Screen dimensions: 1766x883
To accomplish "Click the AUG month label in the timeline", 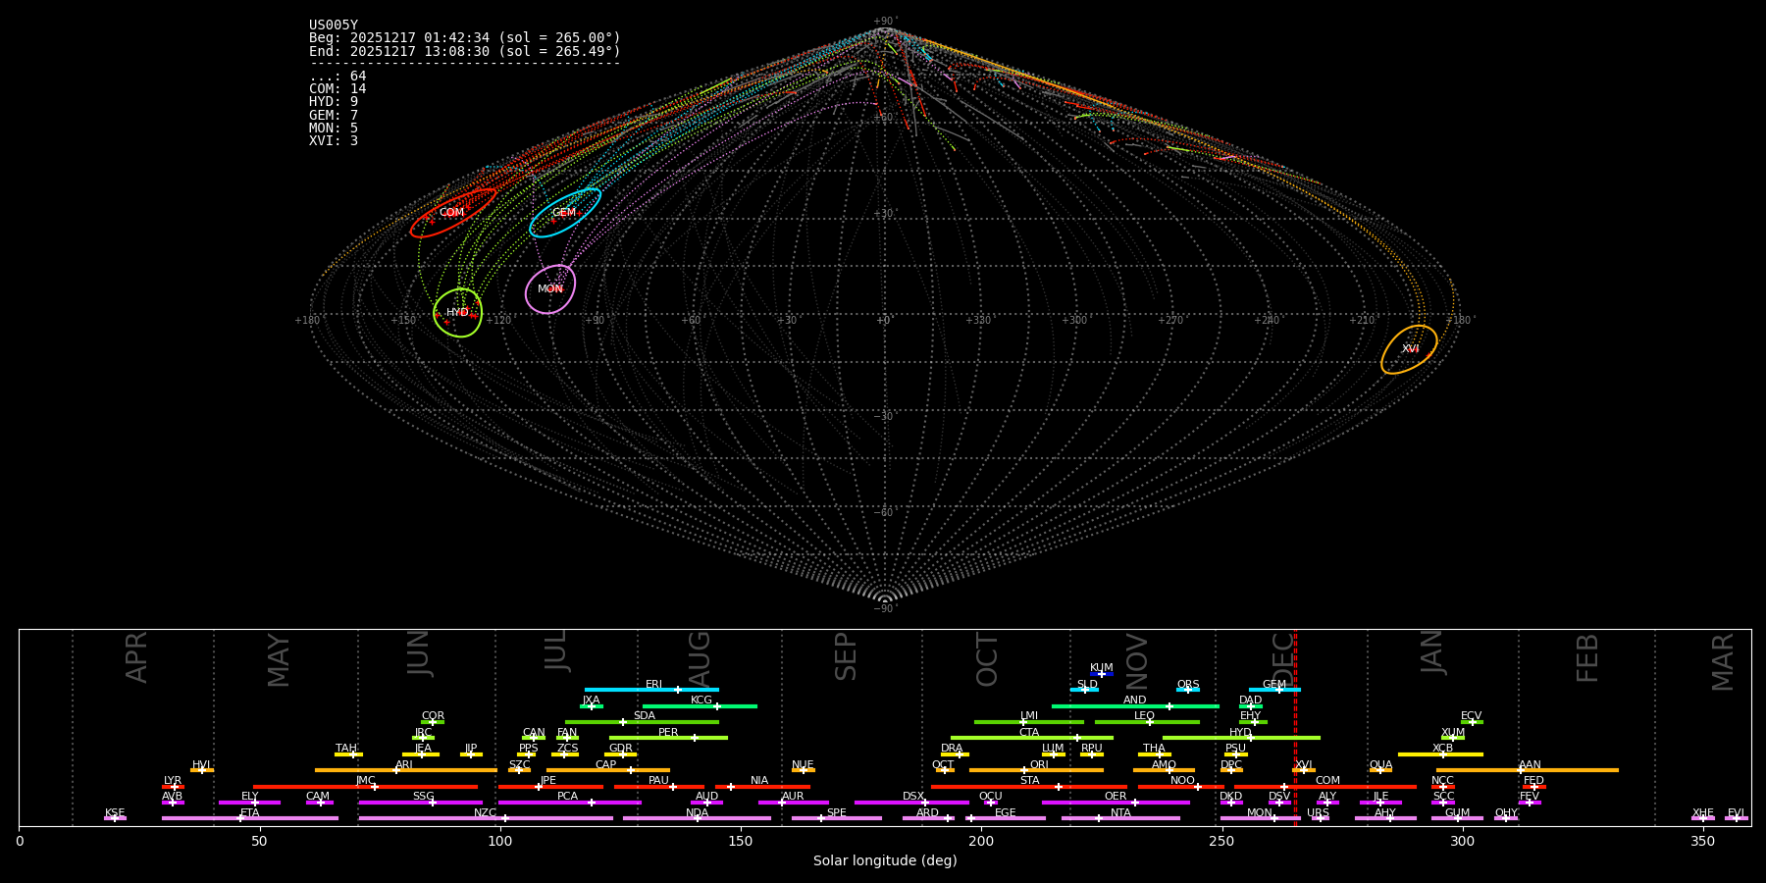I will coord(699,659).
